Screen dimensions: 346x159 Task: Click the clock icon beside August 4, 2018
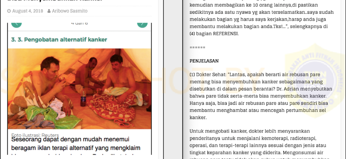click(9, 11)
